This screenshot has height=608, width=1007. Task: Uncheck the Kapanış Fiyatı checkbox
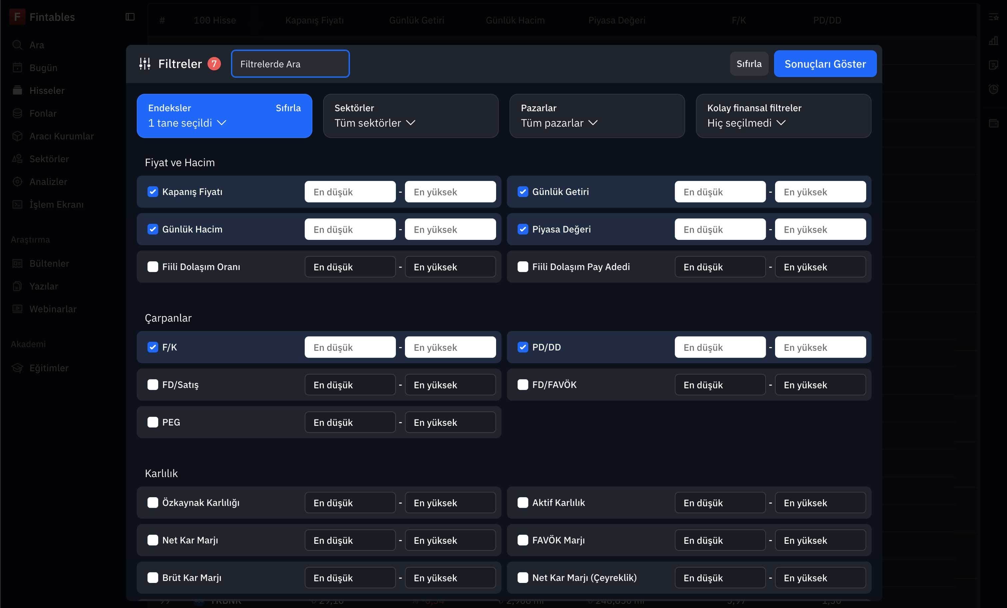pyautogui.click(x=153, y=191)
